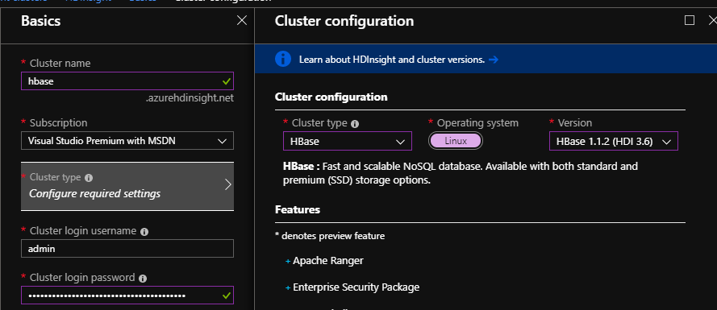Click into the Cluster name field
This screenshot has height=310, width=717.
click(x=127, y=81)
